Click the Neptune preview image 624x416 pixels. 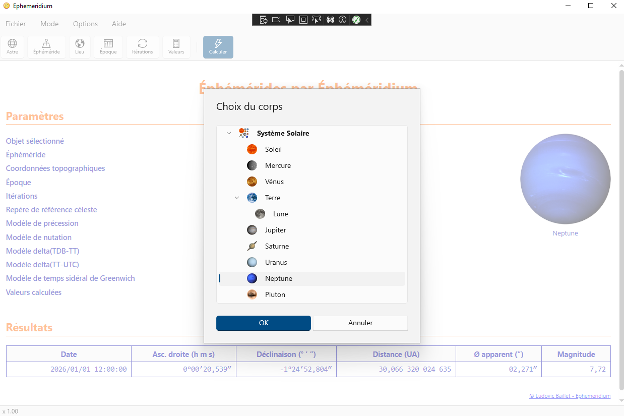pyautogui.click(x=565, y=179)
